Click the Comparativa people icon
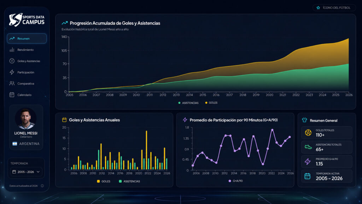This screenshot has width=362, height=204. (x=12, y=84)
